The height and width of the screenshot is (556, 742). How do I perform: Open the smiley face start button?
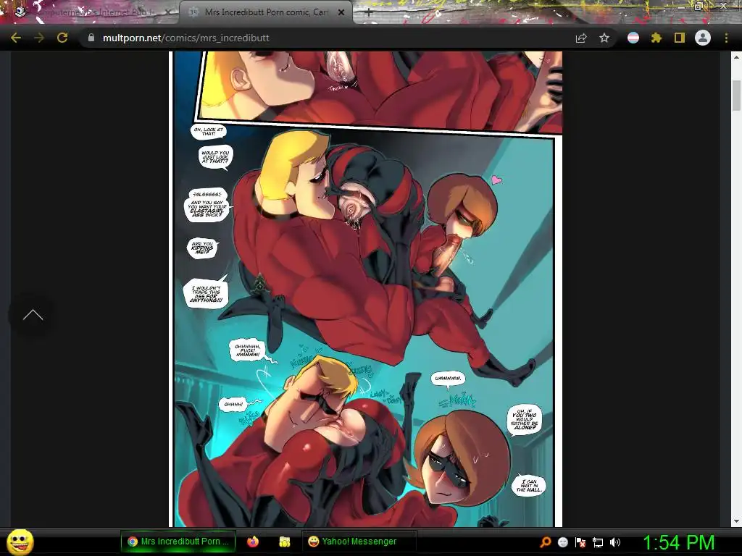click(20, 542)
